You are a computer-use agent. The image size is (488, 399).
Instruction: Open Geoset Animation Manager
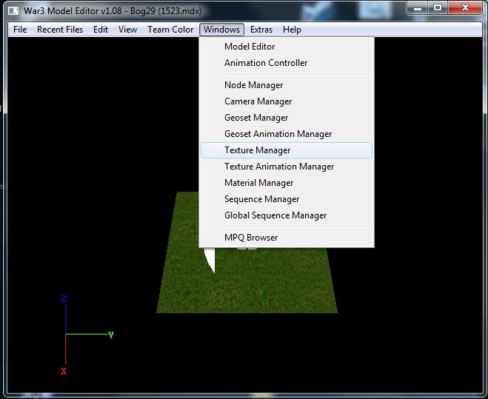[x=287, y=134]
